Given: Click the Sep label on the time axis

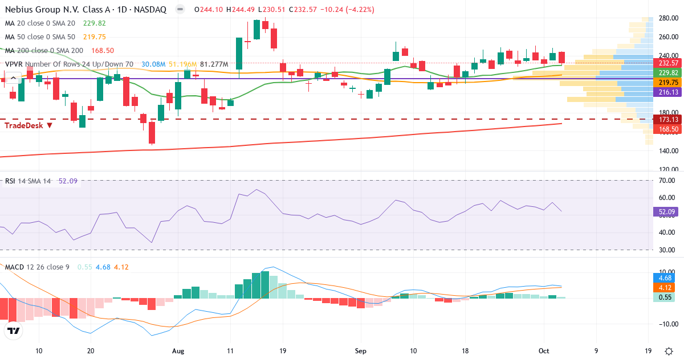Looking at the screenshot, I should [360, 350].
